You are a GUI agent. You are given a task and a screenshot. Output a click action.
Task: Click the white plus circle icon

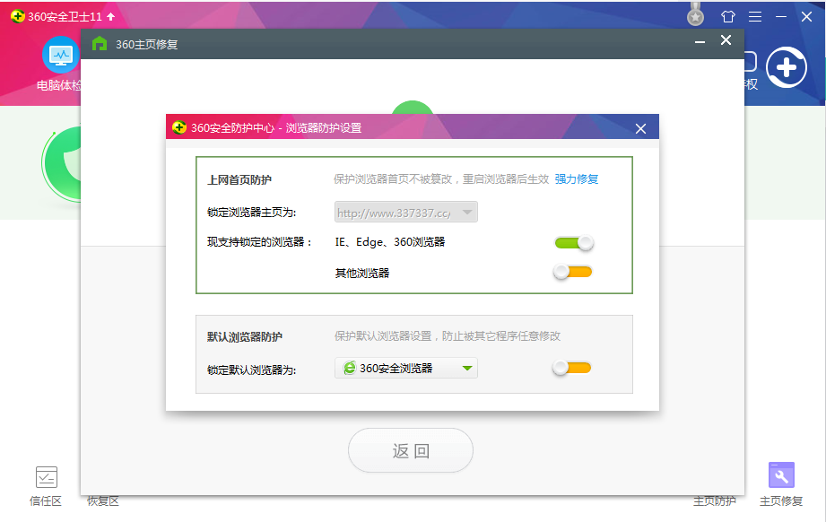coord(786,67)
